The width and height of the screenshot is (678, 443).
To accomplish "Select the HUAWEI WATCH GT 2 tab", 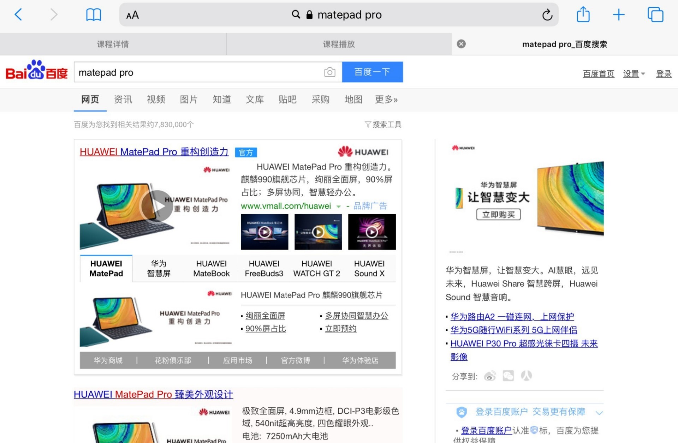I will 316,269.
